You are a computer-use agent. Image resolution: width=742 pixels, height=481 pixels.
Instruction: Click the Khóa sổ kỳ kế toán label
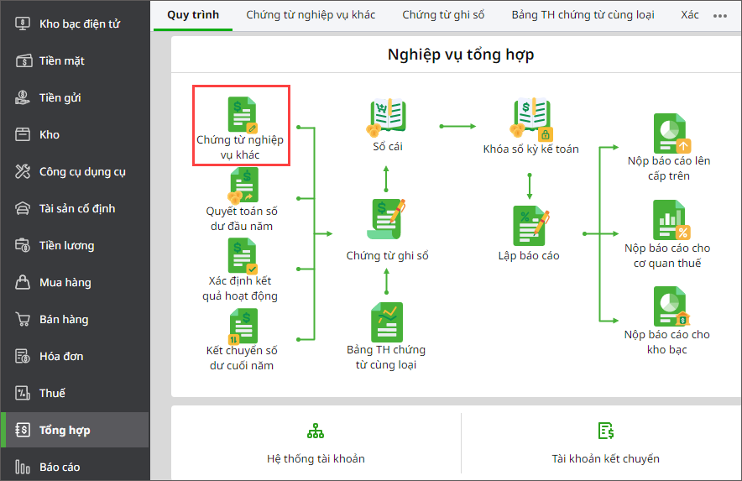531,149
